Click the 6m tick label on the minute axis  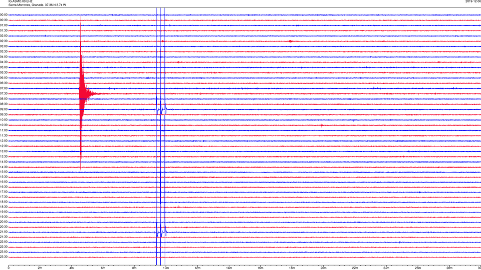(x=103, y=268)
